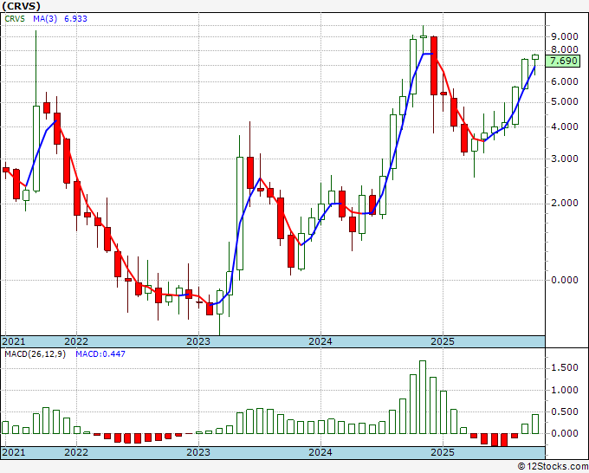This screenshot has height=473, width=589.
Task: Click the 1.000 MACD axis label
Action: tap(564, 390)
